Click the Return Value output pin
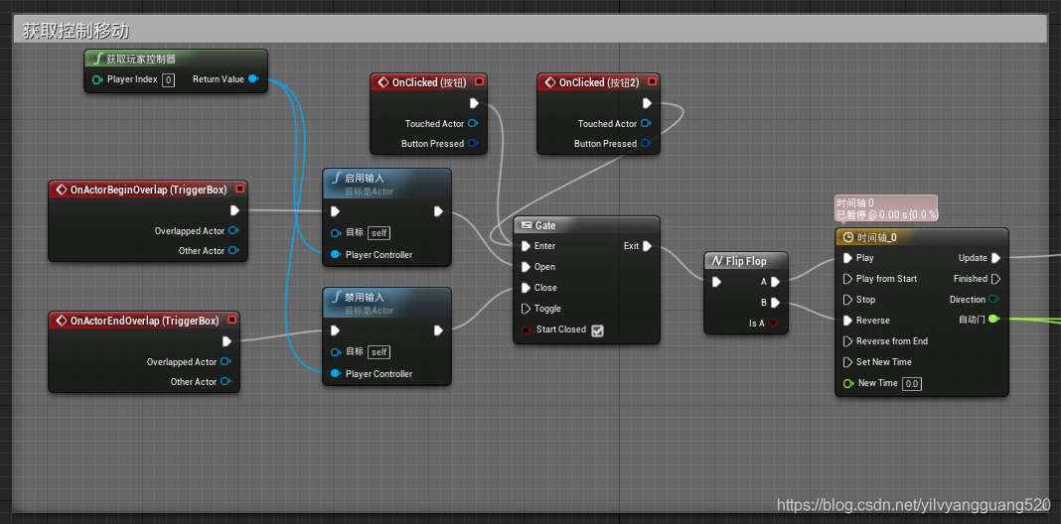 pyautogui.click(x=253, y=79)
